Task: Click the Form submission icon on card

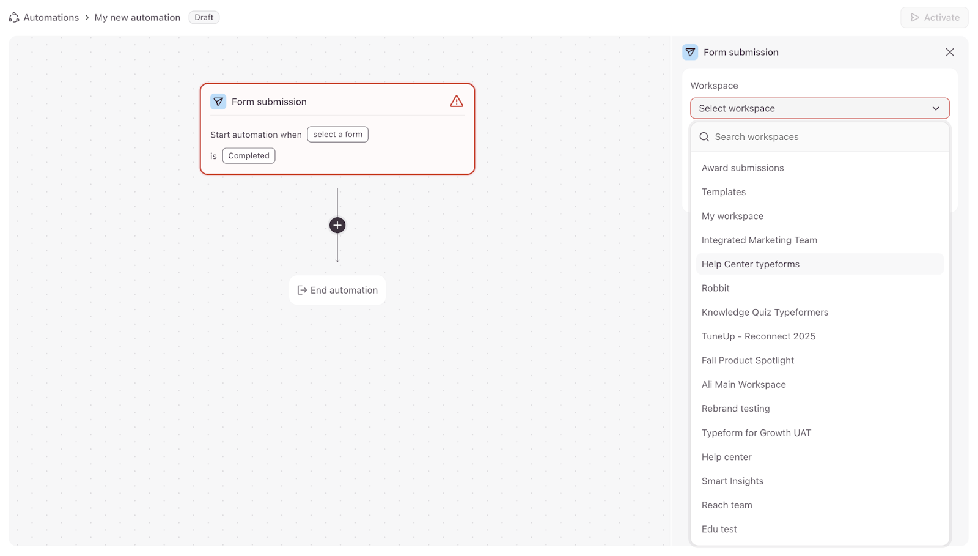Action: 218,102
